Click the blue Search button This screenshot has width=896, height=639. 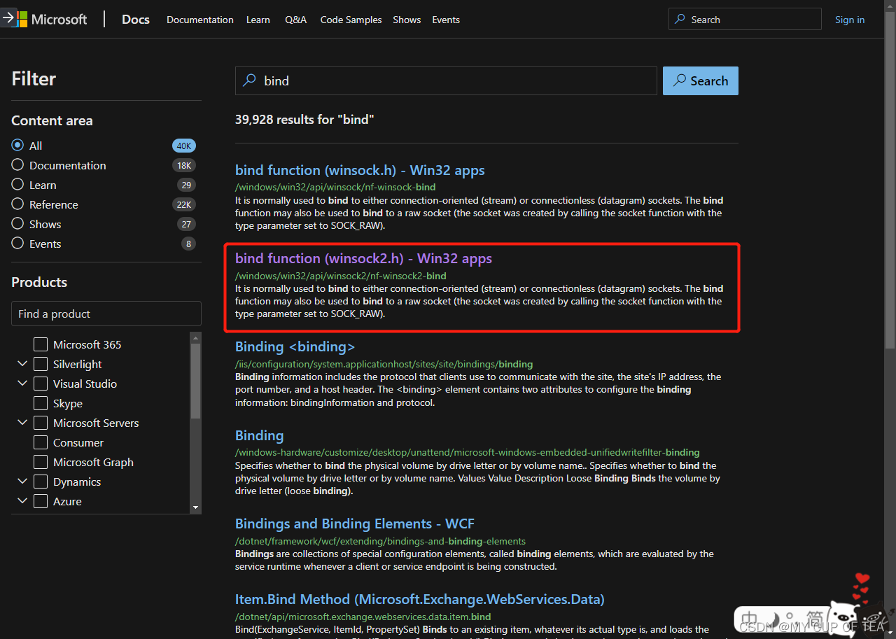[x=701, y=80]
